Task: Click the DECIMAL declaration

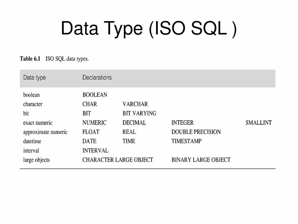Action: (x=134, y=123)
